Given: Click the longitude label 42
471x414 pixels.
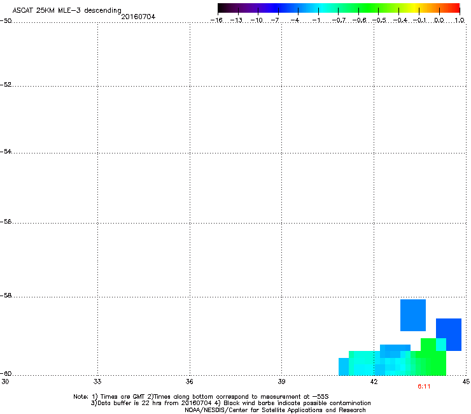Looking at the screenshot, I should pyautogui.click(x=374, y=382).
